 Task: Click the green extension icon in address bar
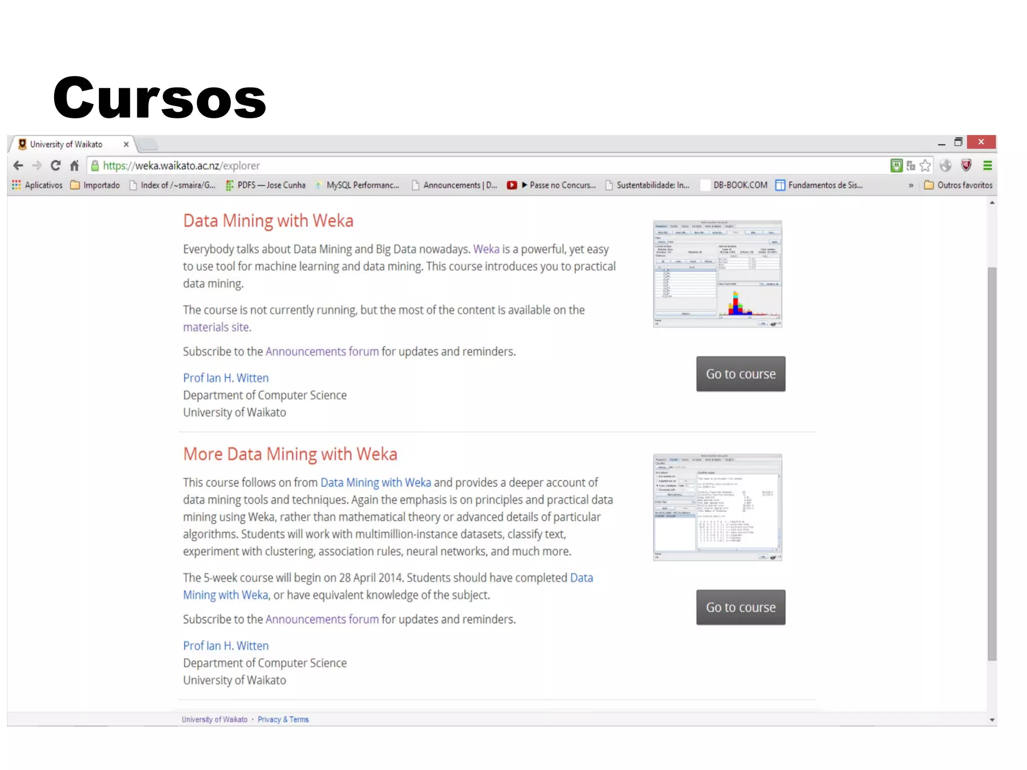[896, 166]
